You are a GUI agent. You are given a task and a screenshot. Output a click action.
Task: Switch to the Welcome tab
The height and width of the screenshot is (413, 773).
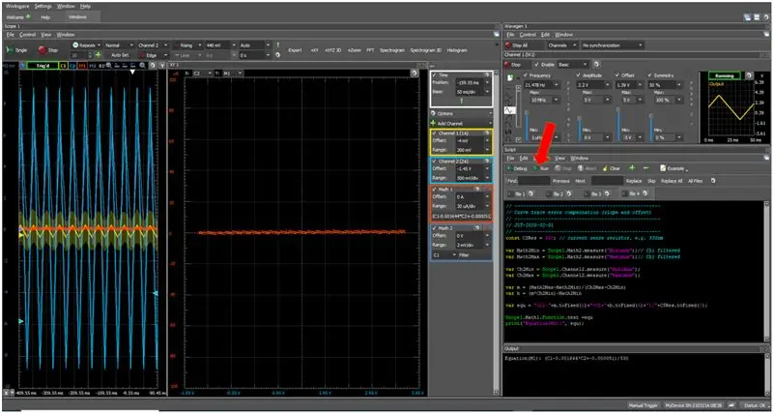point(17,16)
